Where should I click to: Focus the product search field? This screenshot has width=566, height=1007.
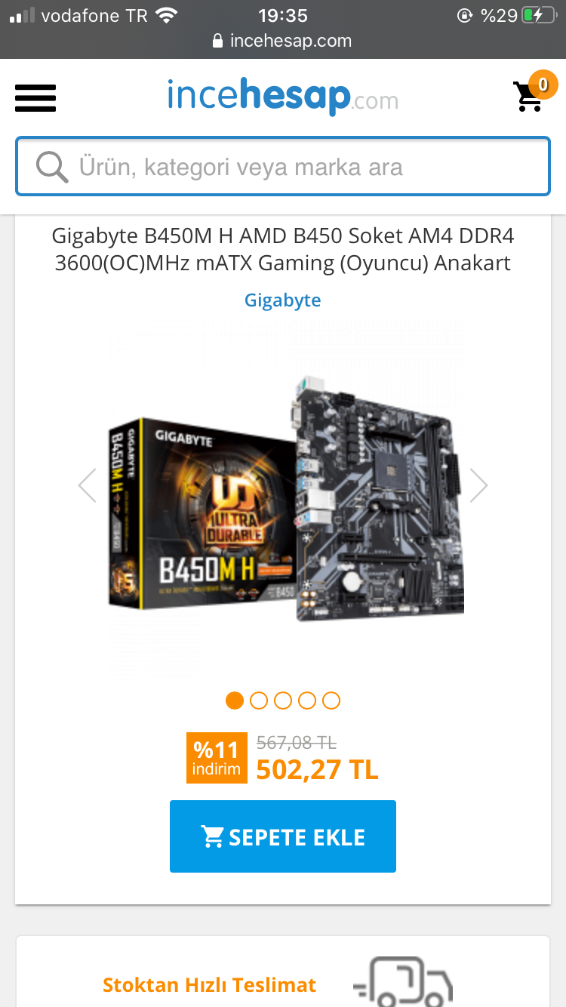[x=283, y=167]
